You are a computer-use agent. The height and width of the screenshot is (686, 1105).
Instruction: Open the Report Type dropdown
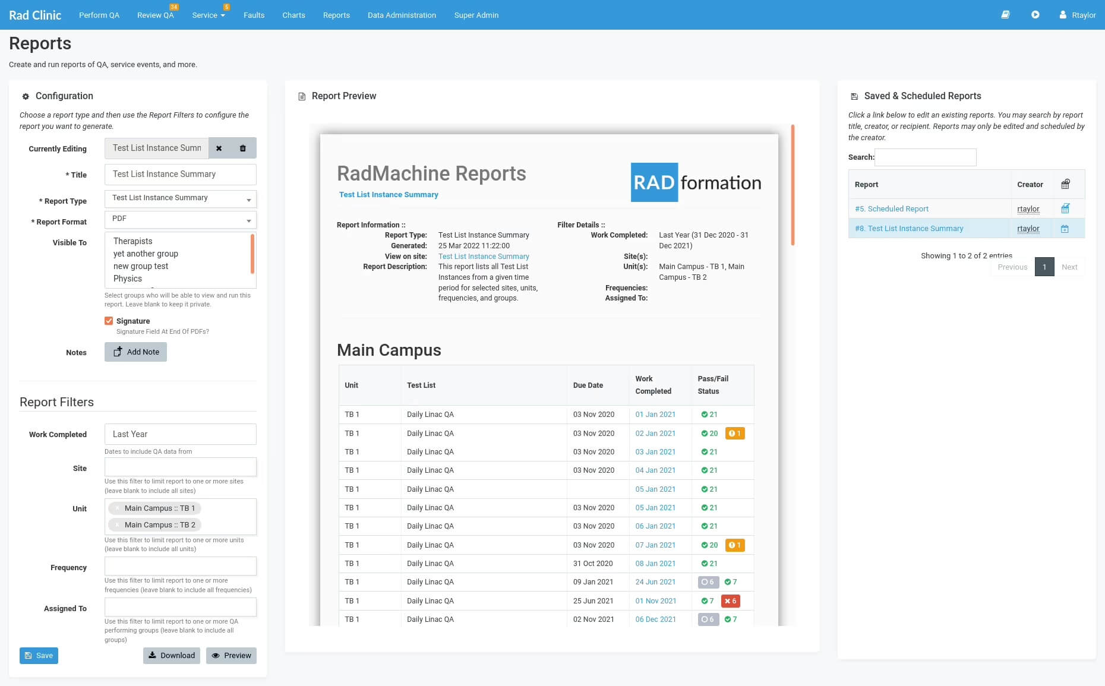click(180, 198)
